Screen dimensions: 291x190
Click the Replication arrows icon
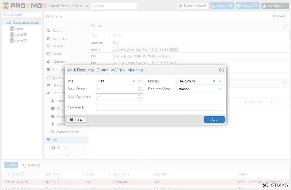(48, 85)
